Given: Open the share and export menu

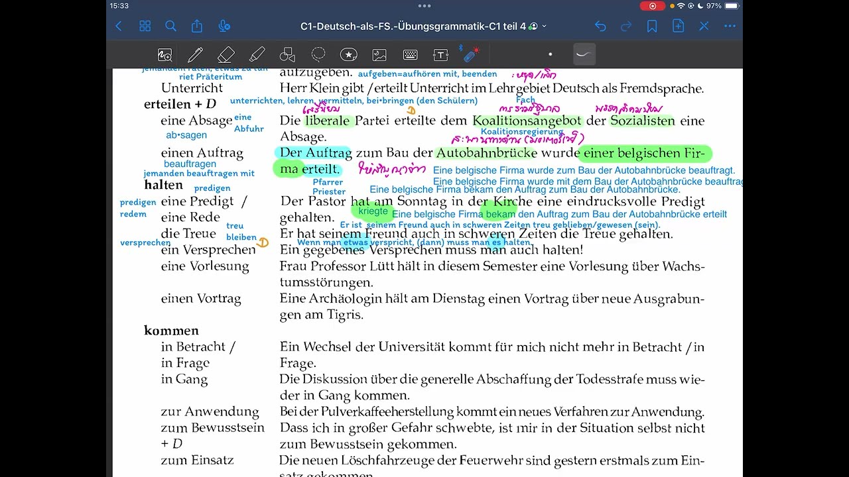Looking at the screenshot, I should pos(197,26).
